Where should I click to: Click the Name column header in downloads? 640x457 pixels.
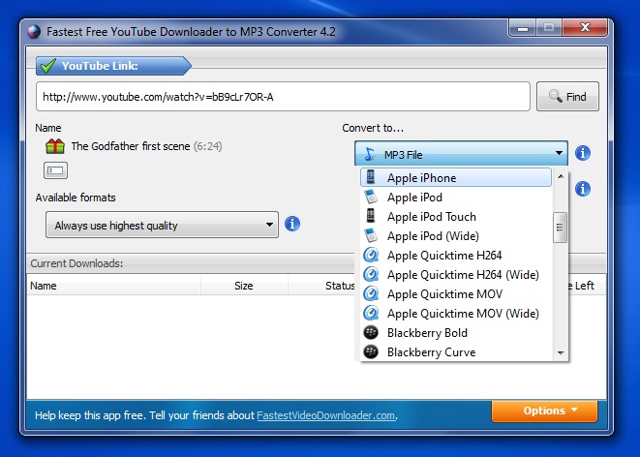click(x=114, y=286)
